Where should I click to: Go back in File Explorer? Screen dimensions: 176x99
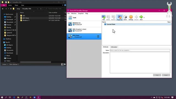tap(3, 9)
